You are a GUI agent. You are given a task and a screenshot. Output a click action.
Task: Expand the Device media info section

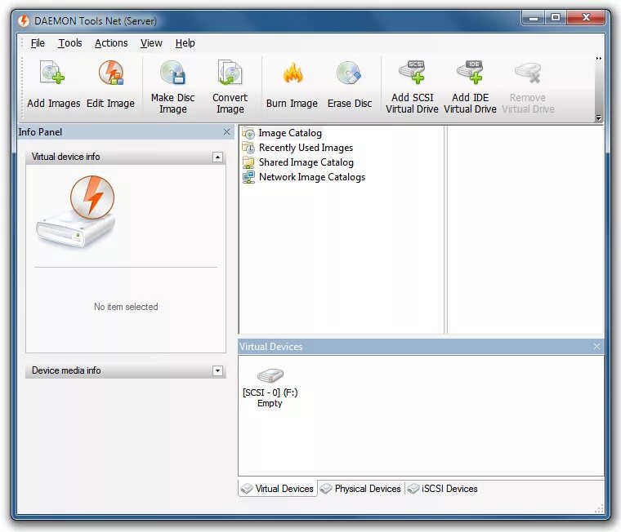(x=217, y=370)
